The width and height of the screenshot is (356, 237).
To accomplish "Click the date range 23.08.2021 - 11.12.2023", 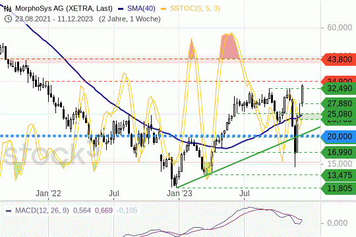I will click(x=54, y=19).
